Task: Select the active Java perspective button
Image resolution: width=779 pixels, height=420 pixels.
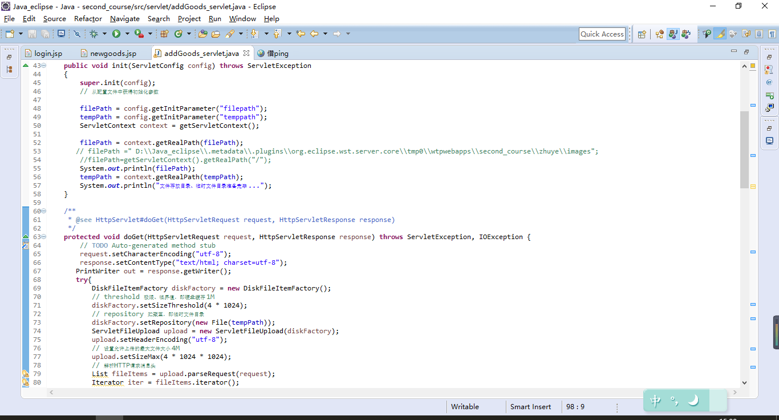Action: coord(673,34)
